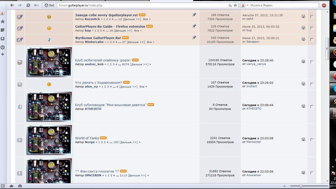Image resolution: width=336 pixels, height=189 pixels.
Task: Click the Opera Link cloud icon
Action: point(11,186)
